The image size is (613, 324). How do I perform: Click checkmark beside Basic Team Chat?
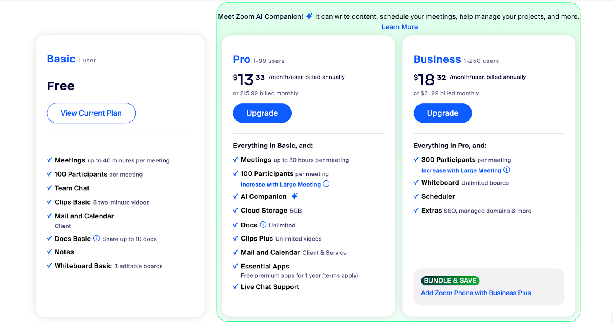[49, 188]
